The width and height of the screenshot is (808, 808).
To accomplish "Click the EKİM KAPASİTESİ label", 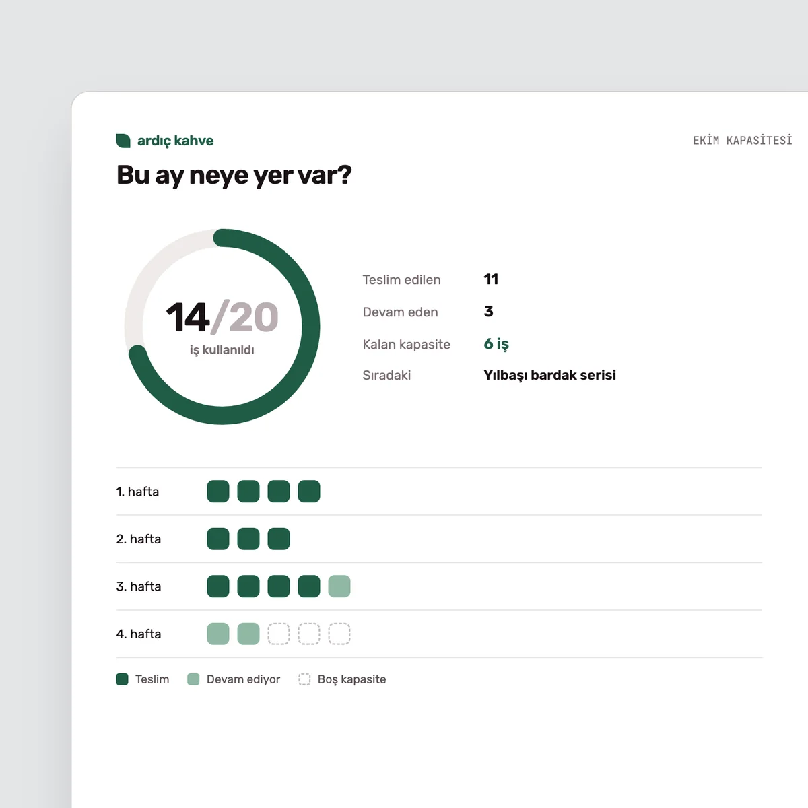I will [743, 140].
